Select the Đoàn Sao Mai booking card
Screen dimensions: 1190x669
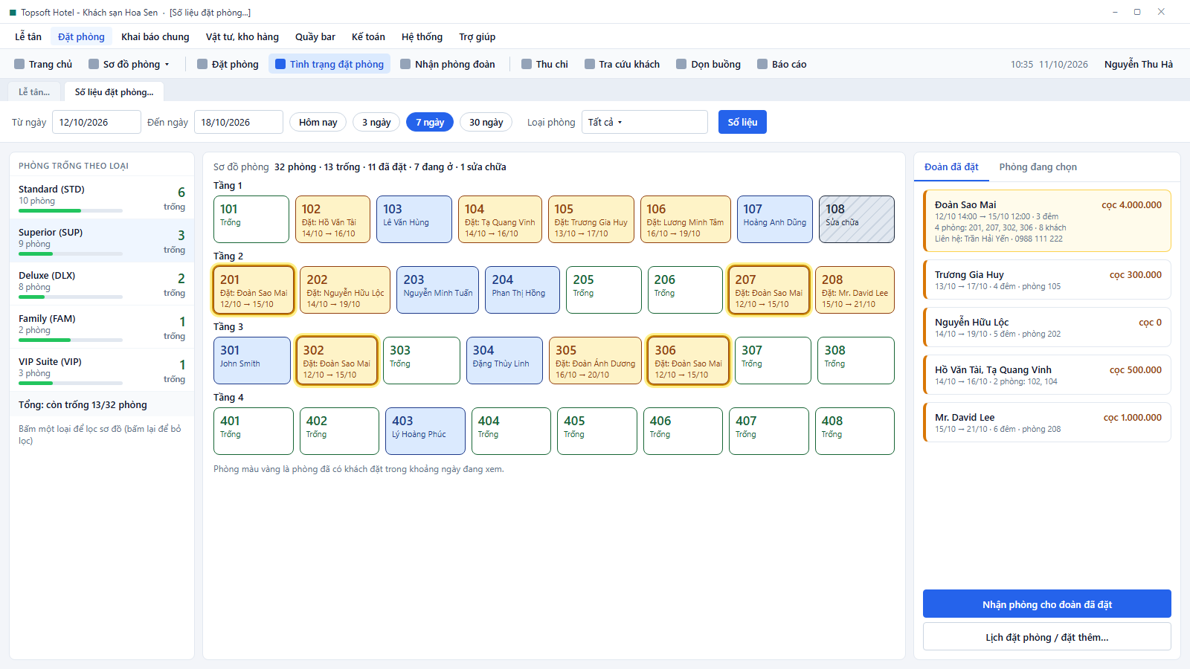tap(1046, 221)
